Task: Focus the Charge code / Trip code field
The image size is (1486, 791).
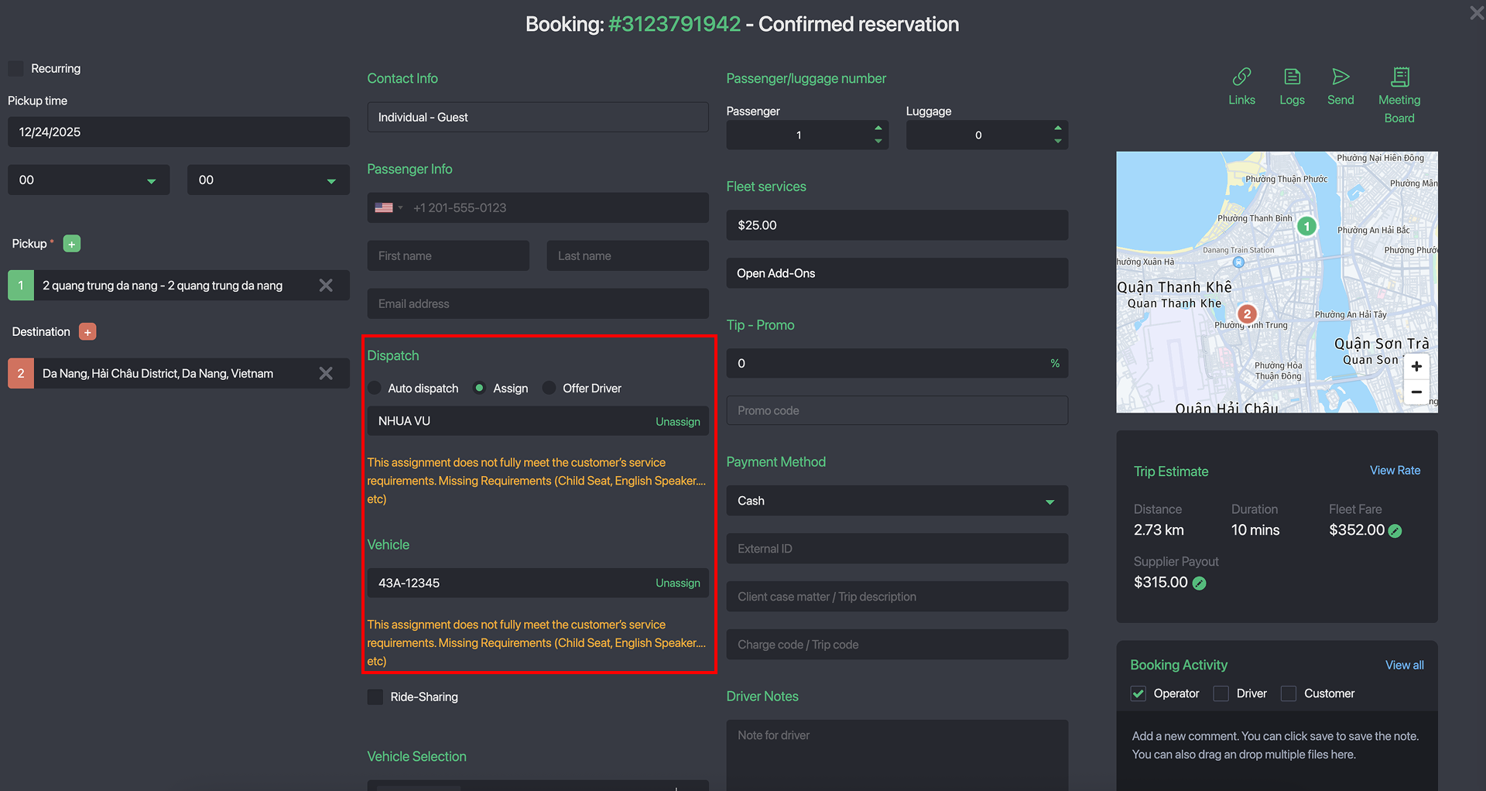Action: click(x=897, y=645)
